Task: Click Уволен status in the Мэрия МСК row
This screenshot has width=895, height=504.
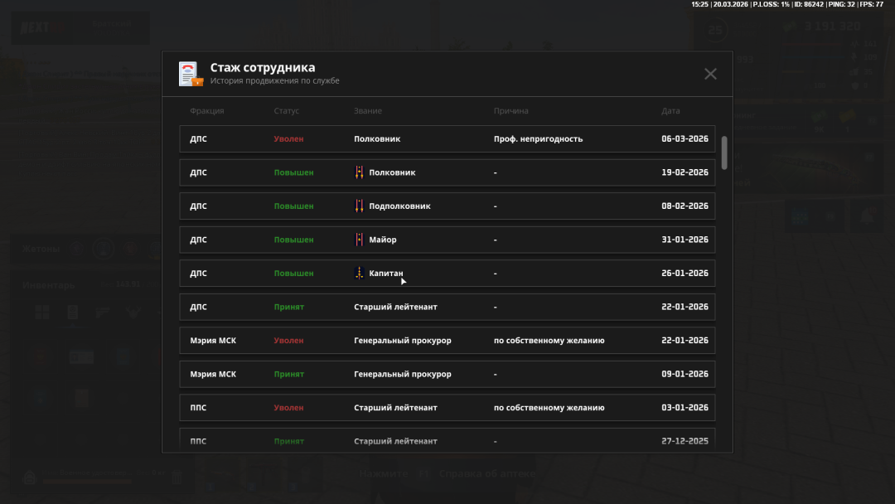Action: click(x=288, y=341)
